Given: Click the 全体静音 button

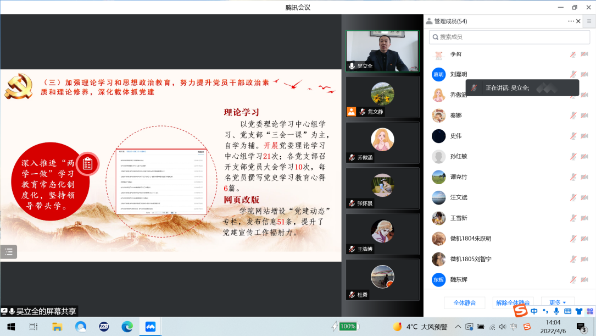Looking at the screenshot, I should [x=464, y=302].
